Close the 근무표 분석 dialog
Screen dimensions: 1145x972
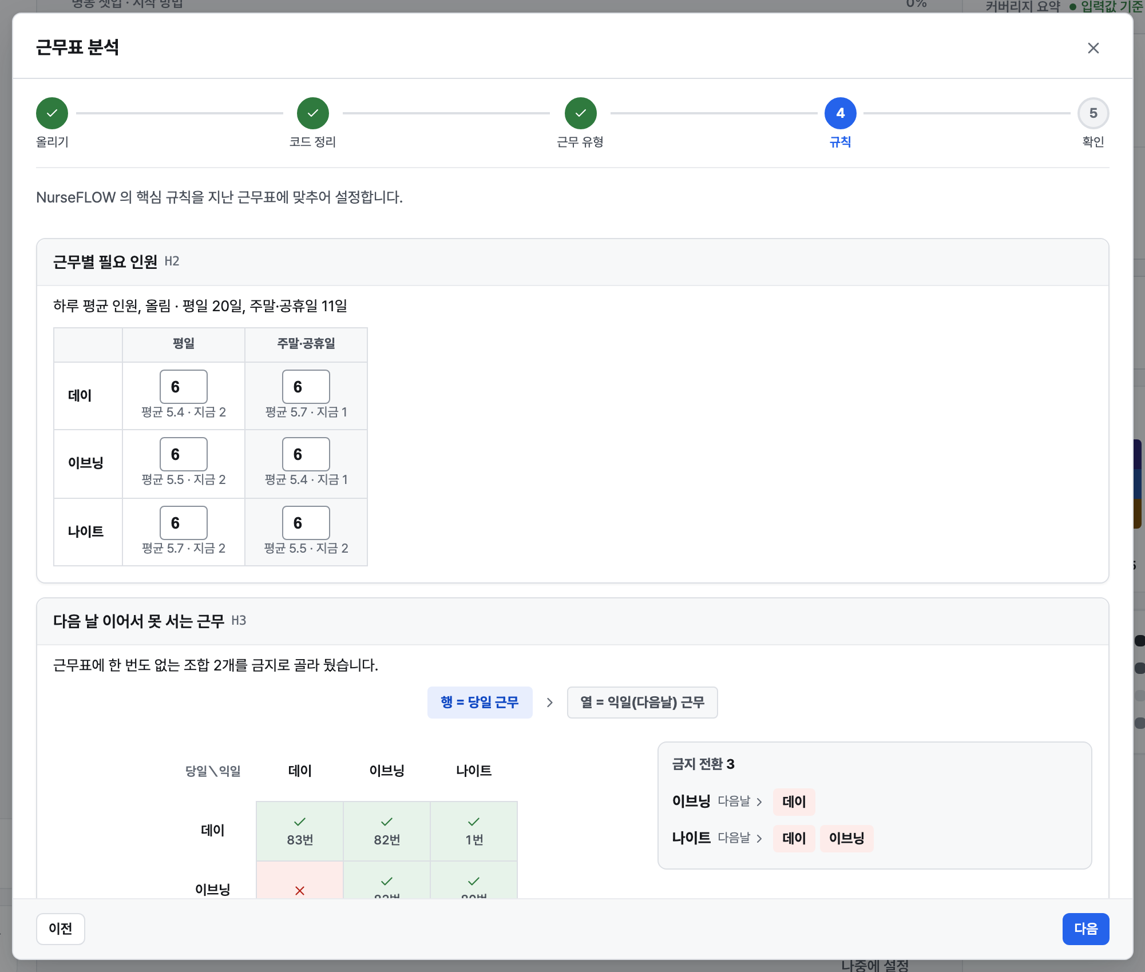tap(1093, 48)
